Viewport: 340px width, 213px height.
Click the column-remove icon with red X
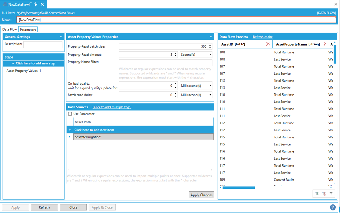324,193
